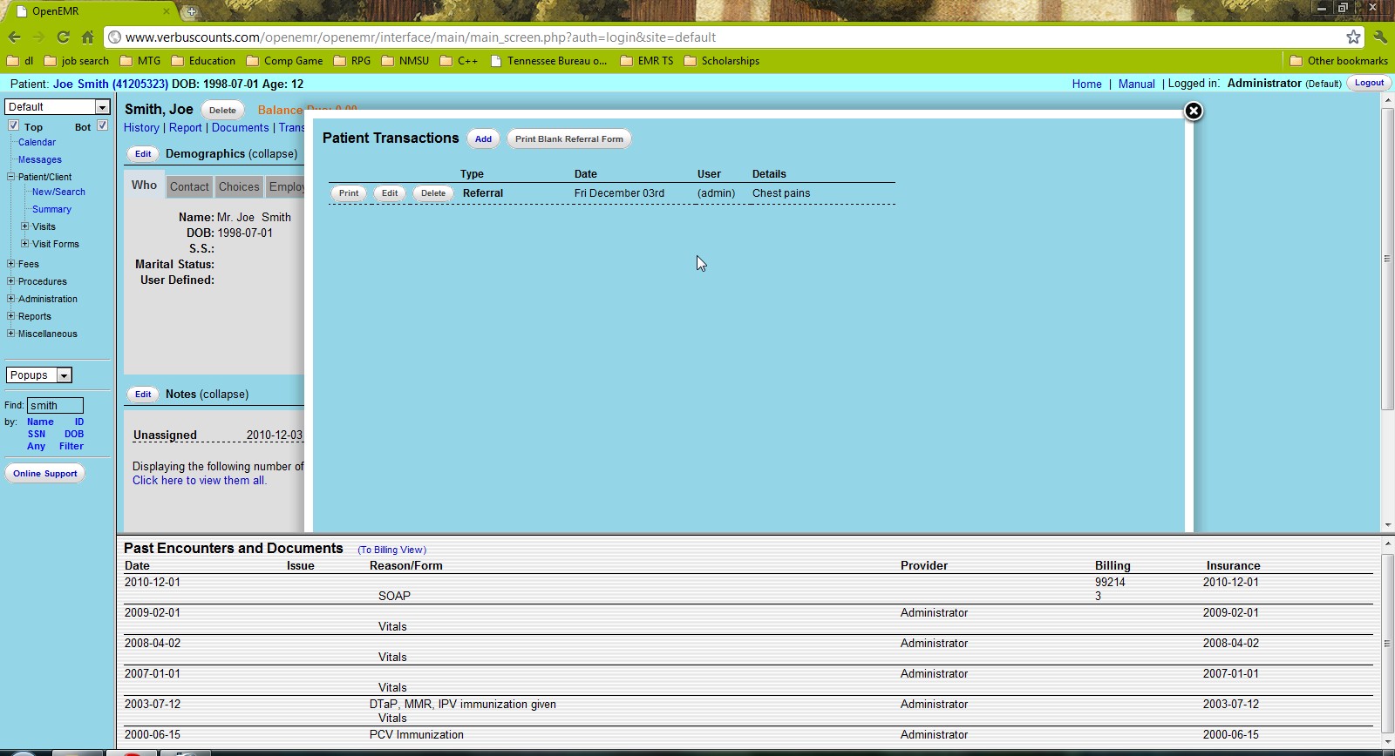
Task: Click Print Blank Referral Form button
Action: (568, 139)
